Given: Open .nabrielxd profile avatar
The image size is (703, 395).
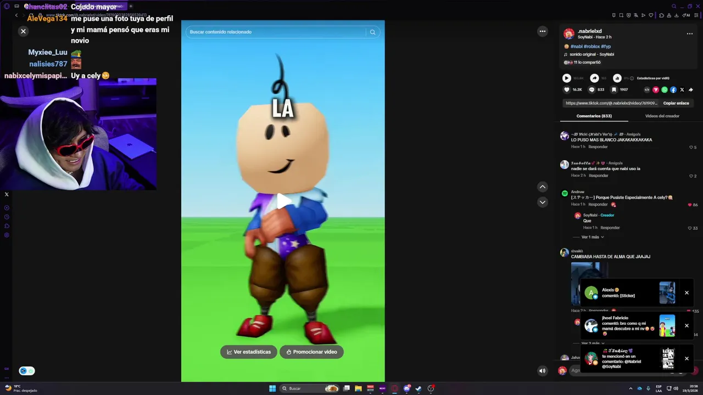Looking at the screenshot, I should click(x=569, y=33).
